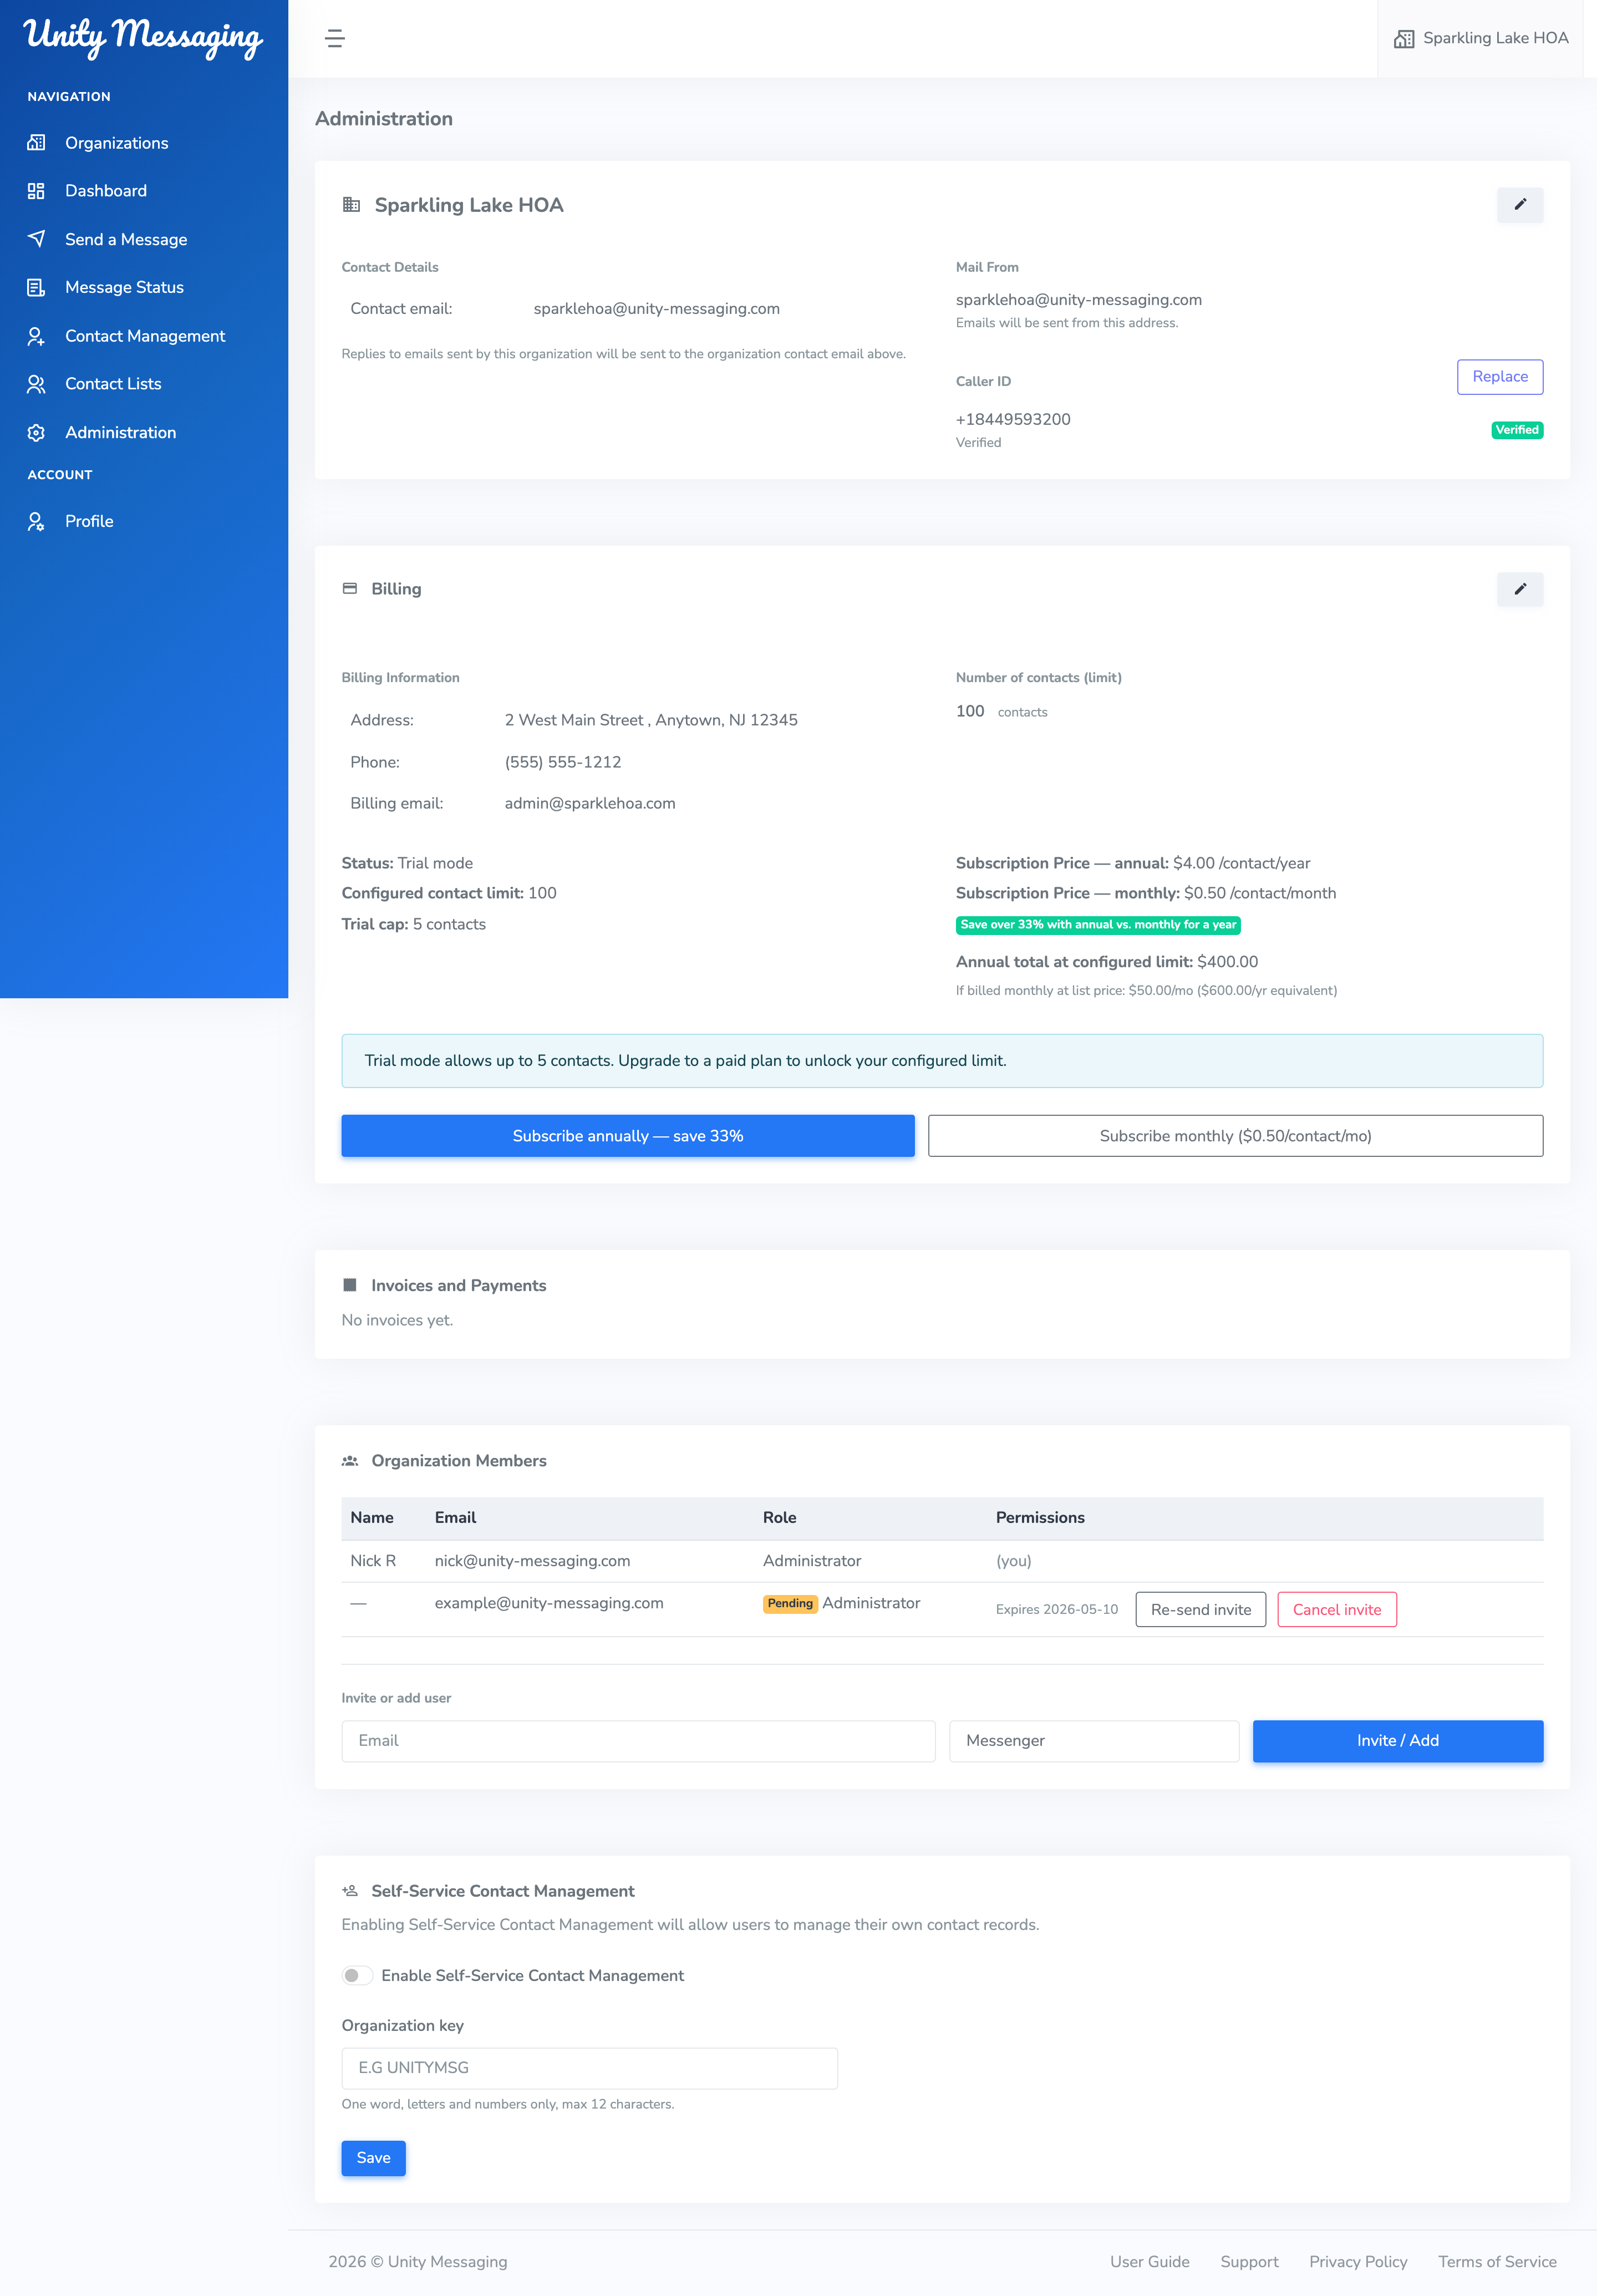Enable Self-Service Contact Management toggle
The image size is (1597, 2296).
point(357,1976)
